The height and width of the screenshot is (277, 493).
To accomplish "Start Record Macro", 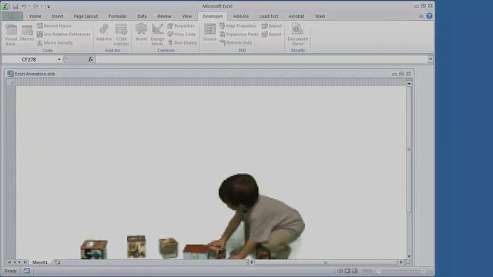I will [54, 25].
